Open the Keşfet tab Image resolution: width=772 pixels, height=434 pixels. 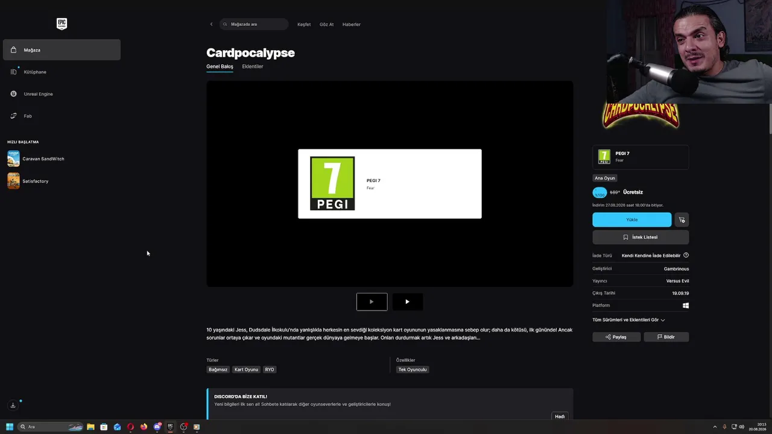point(304,24)
